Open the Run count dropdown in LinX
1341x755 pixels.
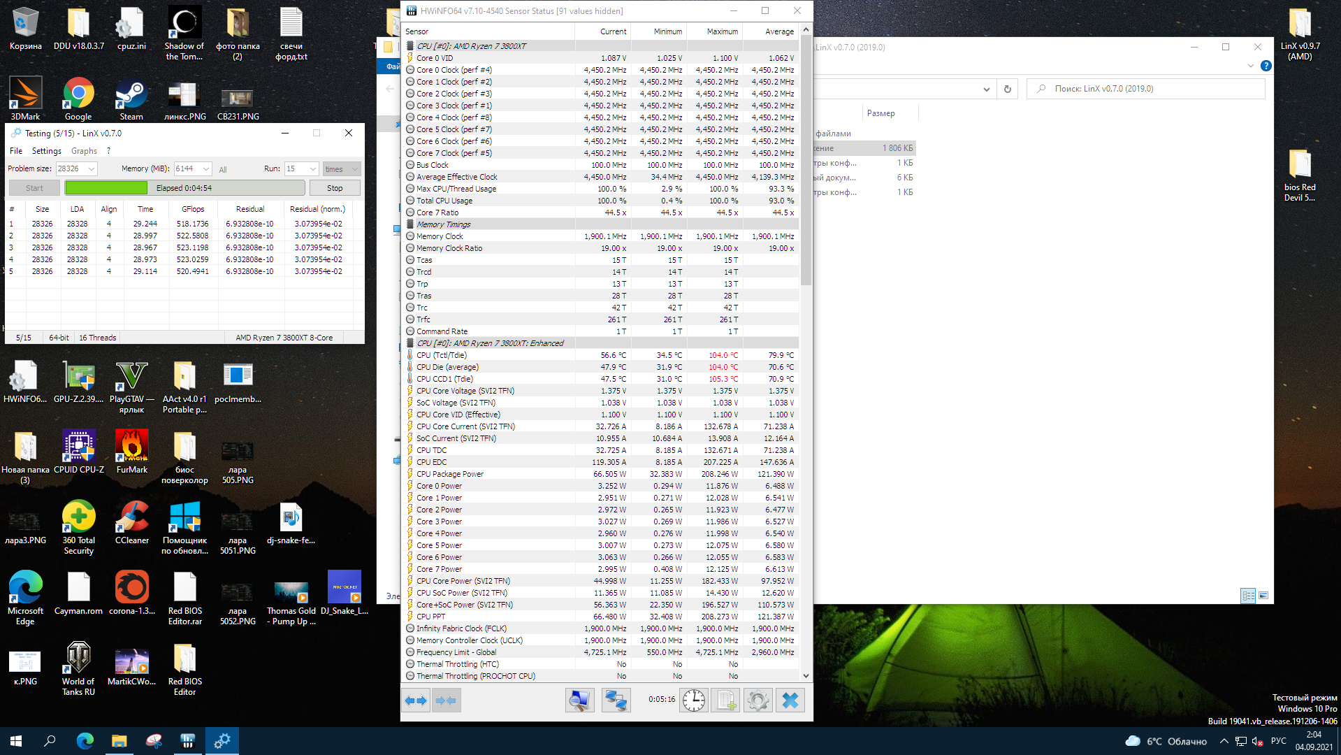(x=313, y=168)
